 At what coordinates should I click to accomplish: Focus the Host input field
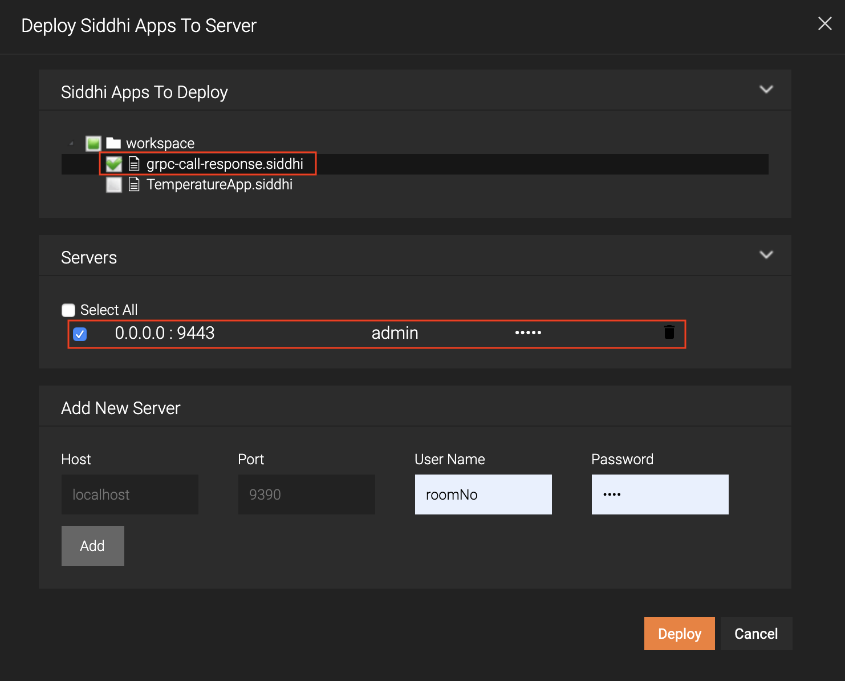tap(130, 494)
